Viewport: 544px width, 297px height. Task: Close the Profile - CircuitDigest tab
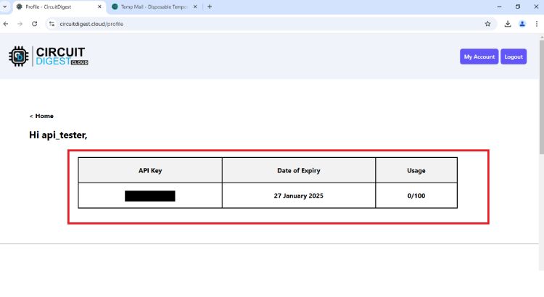point(99,7)
